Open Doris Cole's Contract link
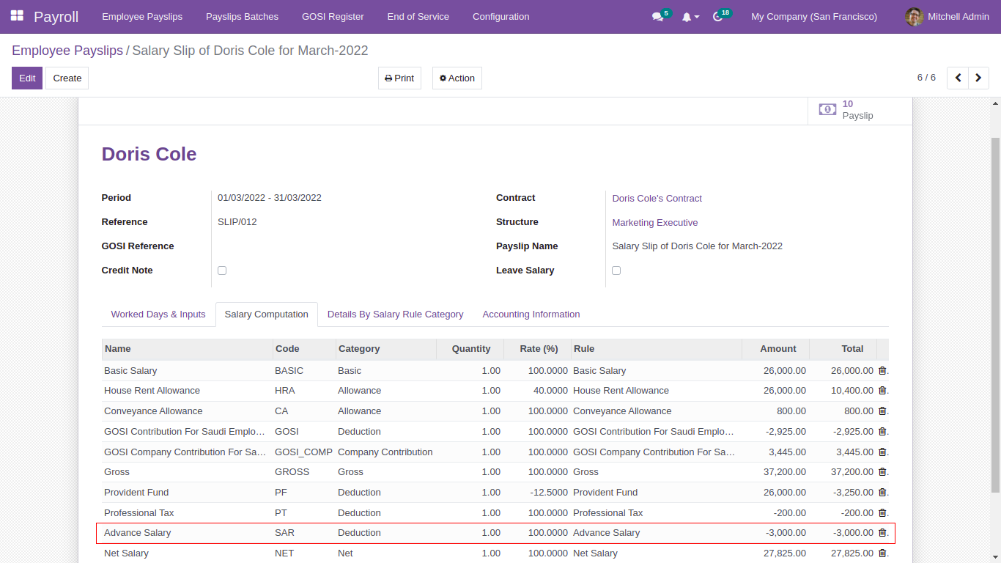This screenshot has width=1001, height=563. pos(657,198)
